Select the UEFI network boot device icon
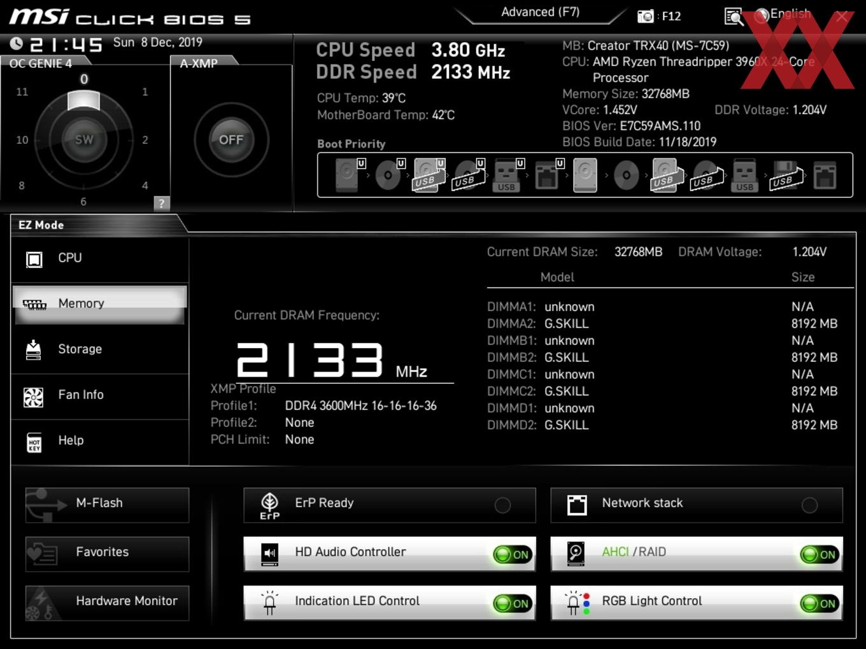866x649 pixels. click(548, 175)
